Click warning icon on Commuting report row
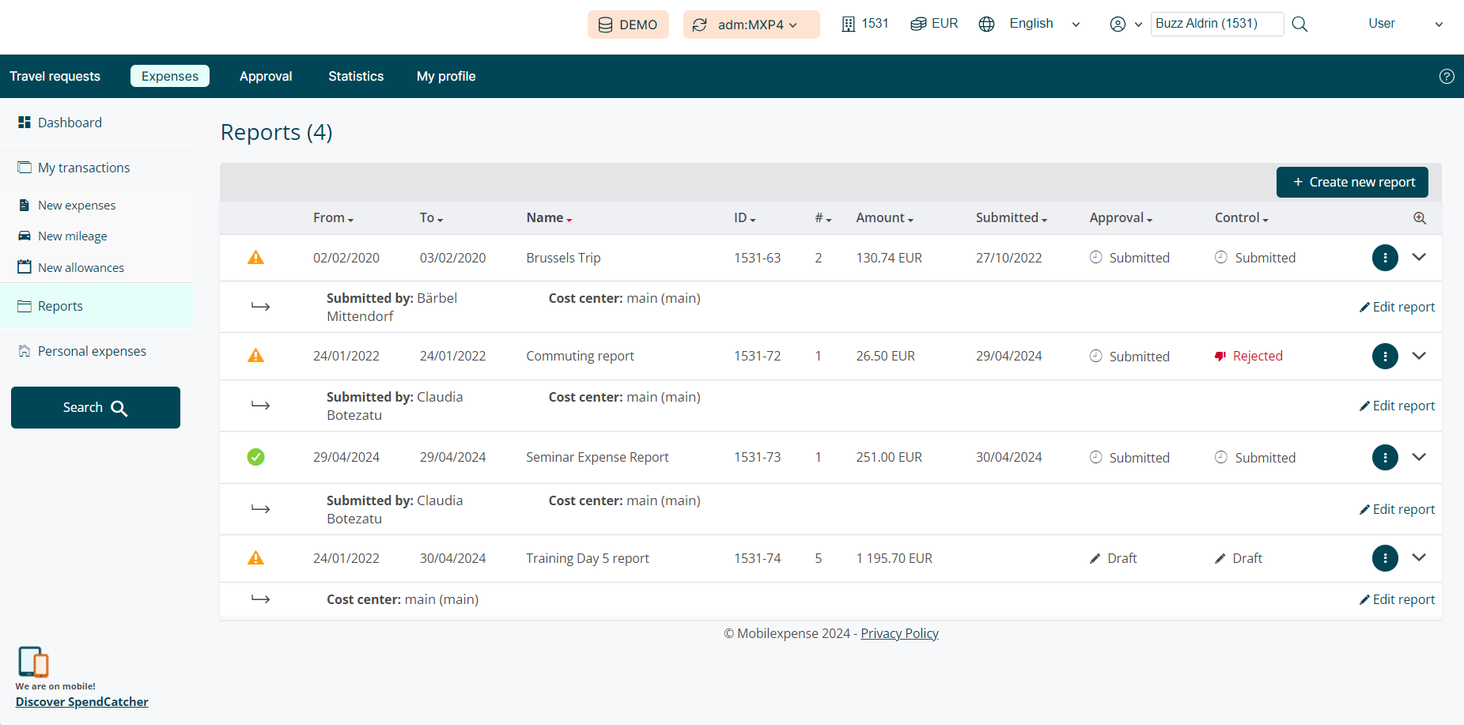This screenshot has height=725, width=1464. tap(255, 356)
